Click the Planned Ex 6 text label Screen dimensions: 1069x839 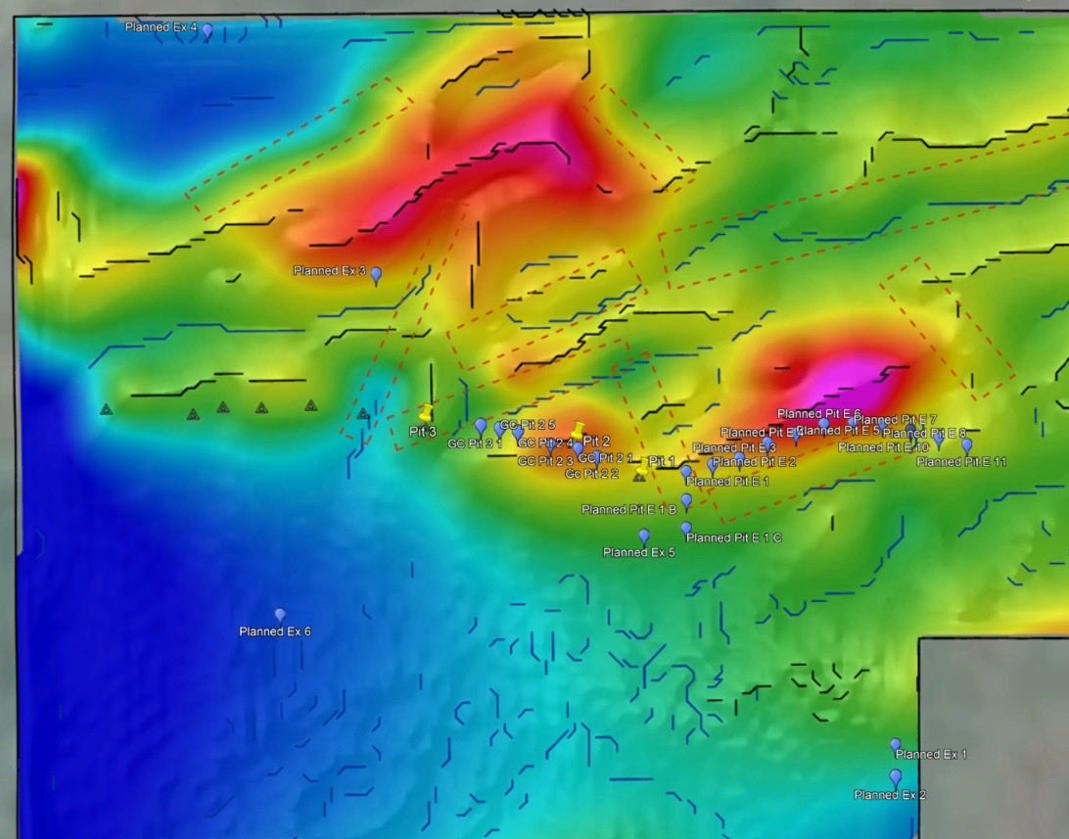274,631
